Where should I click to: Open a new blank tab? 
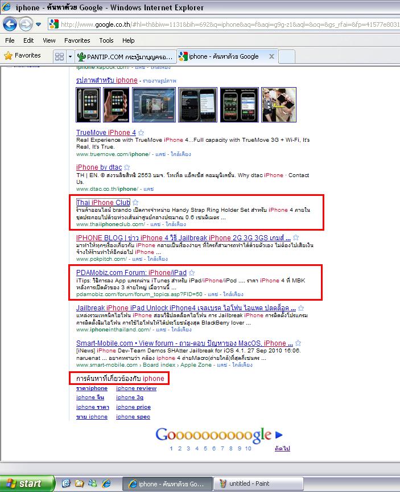[287, 57]
